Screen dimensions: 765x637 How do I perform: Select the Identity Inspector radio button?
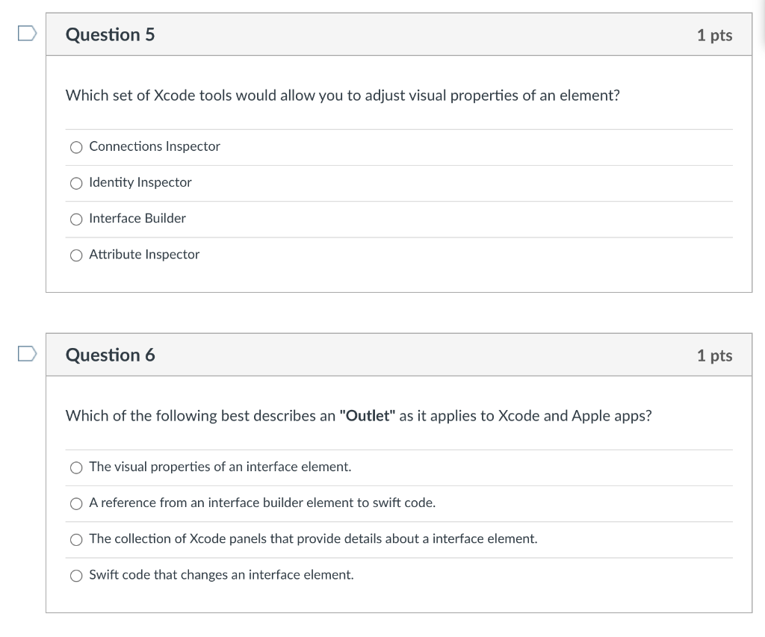(x=76, y=183)
